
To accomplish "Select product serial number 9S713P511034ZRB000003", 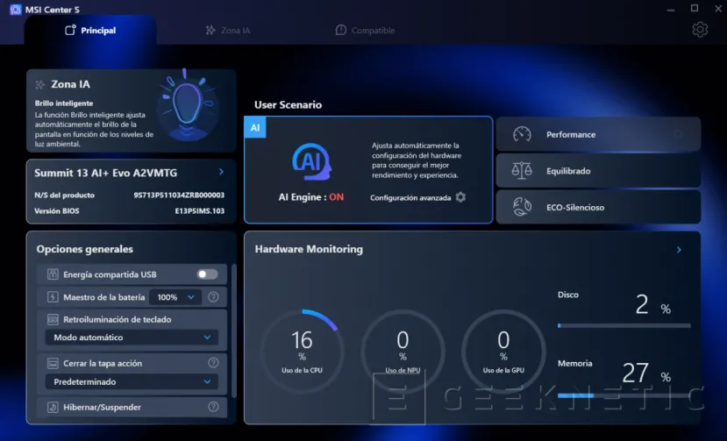I will [x=179, y=196].
